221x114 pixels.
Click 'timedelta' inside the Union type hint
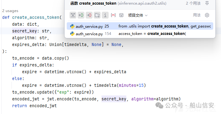(x=75, y=44)
